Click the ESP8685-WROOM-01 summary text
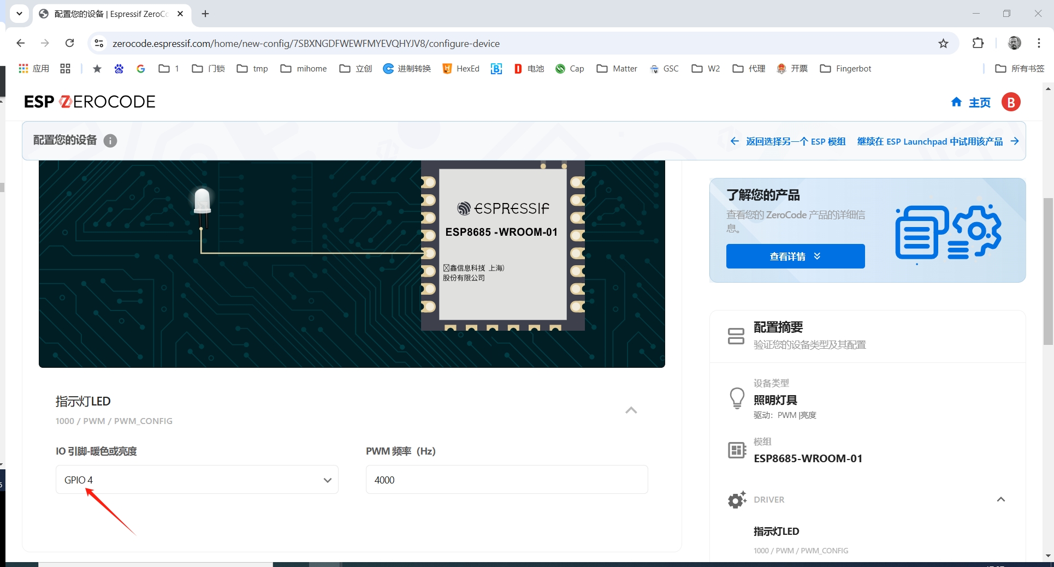Screen dimensions: 1054x567 pyautogui.click(x=808, y=458)
